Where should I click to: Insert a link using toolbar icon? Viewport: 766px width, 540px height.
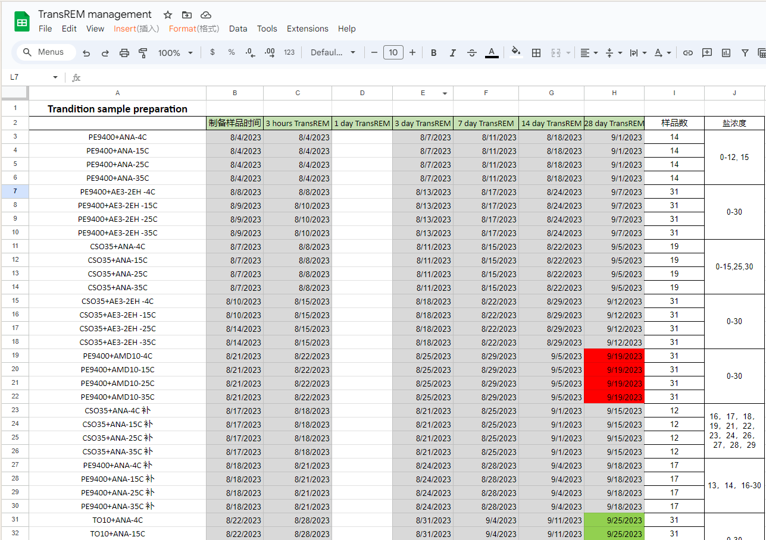[687, 53]
